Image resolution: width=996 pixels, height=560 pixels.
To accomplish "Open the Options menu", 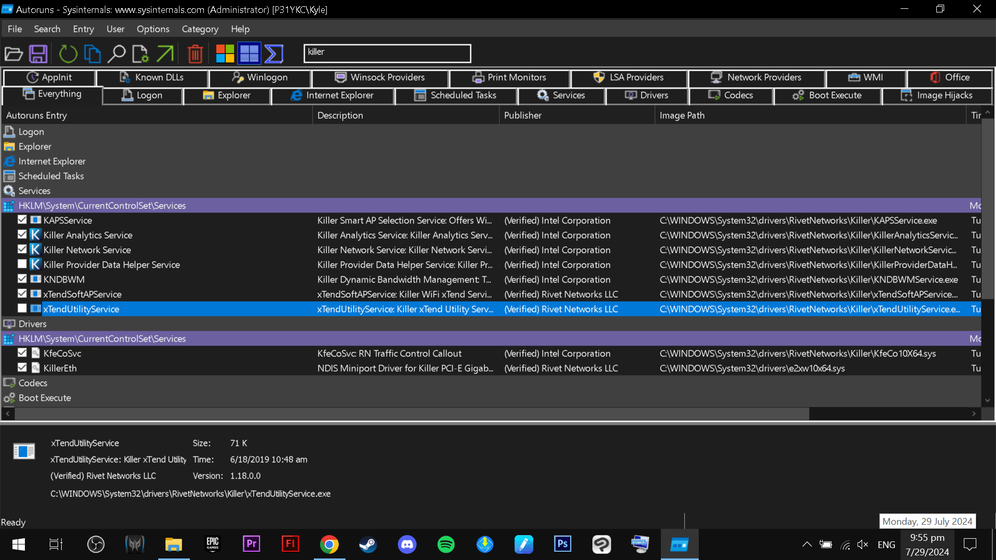I will [153, 29].
